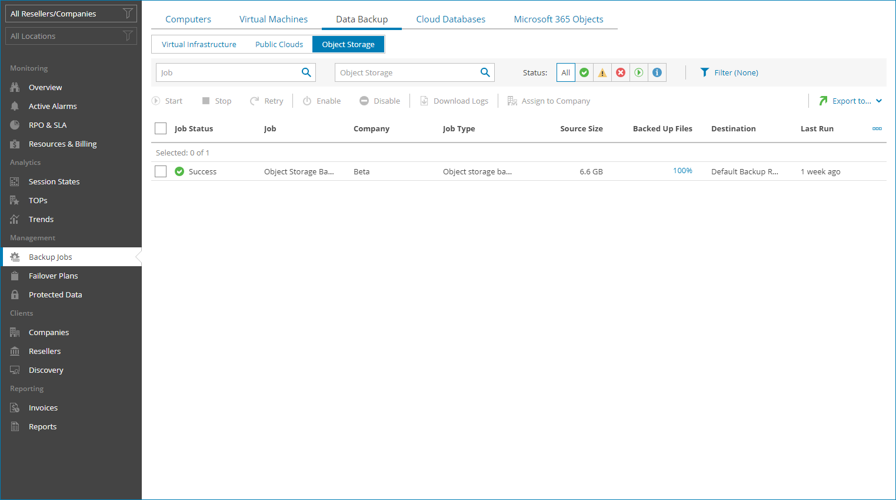The height and width of the screenshot is (500, 896).
Task: Select Backup Jobs in sidebar
Action: pos(71,257)
